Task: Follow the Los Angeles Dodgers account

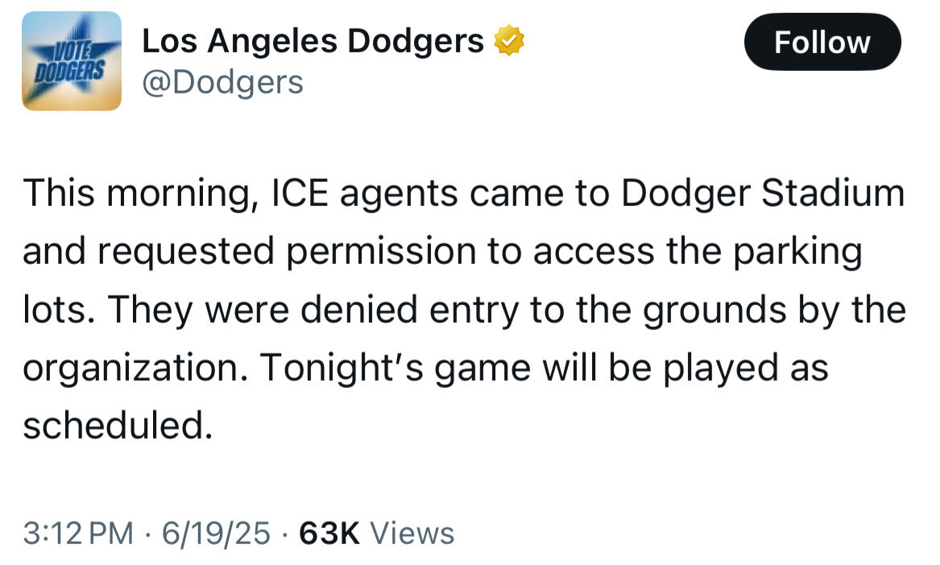Action: point(822,42)
